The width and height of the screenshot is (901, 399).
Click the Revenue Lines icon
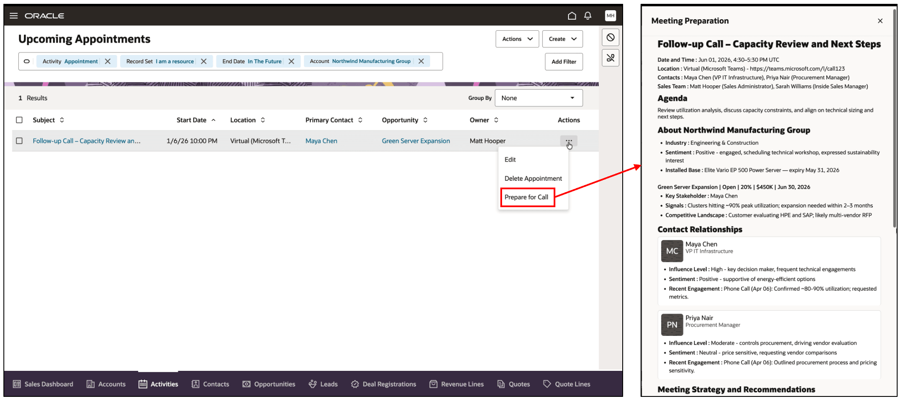pyautogui.click(x=433, y=384)
